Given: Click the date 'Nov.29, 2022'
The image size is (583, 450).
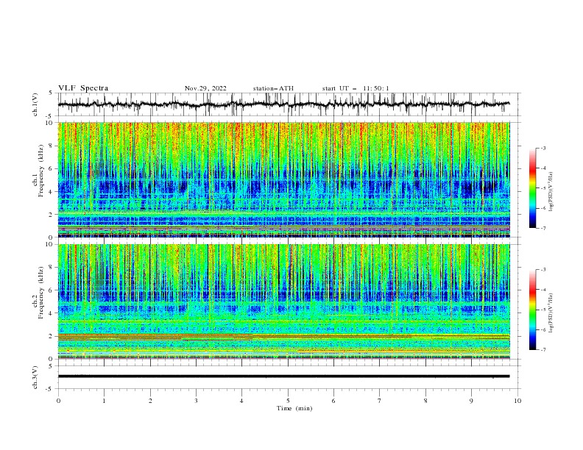Looking at the screenshot, I should click(x=205, y=88).
